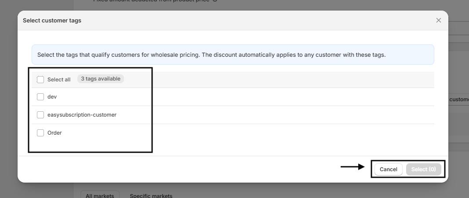The width and height of the screenshot is (469, 198).
Task: Click the info icon beside product price text
Action: 215,0
